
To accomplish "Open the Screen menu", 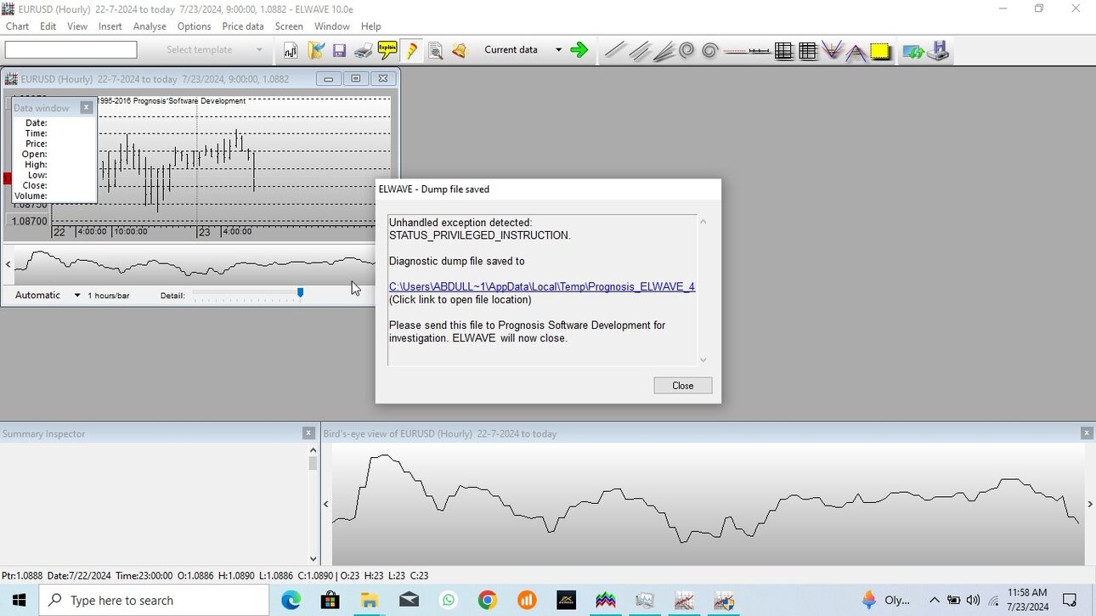I will click(x=289, y=26).
